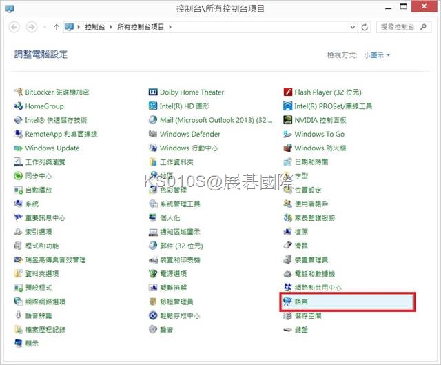Open the recent locations dropdown arrow

point(44,27)
